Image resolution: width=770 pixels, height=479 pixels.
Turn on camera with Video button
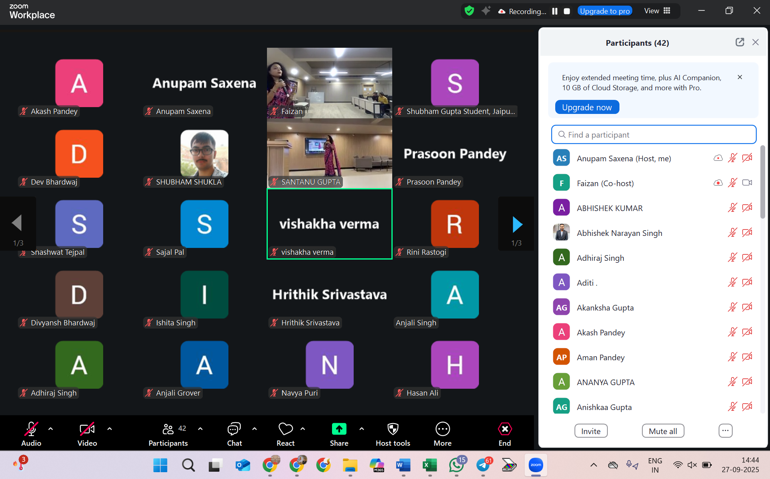(x=87, y=429)
